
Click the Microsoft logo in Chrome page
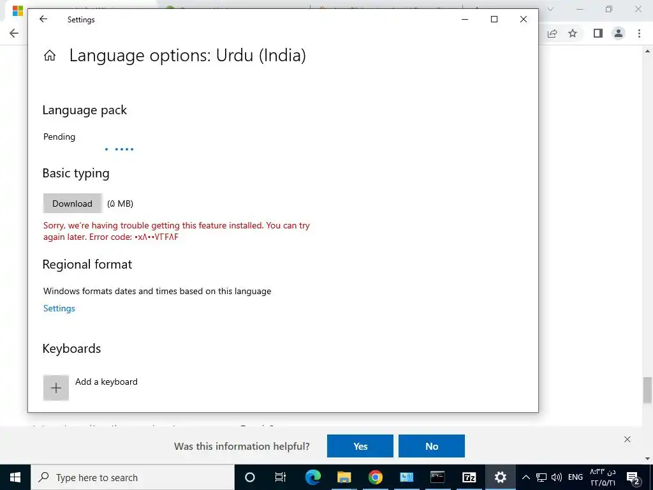[17, 11]
